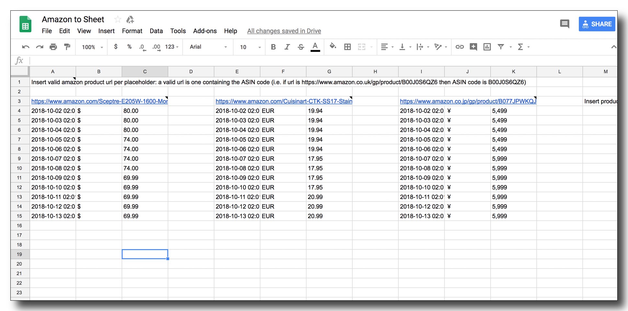Click the Undo icon
628x311 pixels.
click(26, 47)
